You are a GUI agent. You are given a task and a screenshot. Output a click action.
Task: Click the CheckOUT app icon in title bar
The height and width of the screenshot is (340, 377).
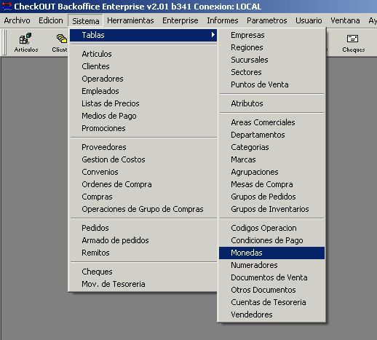[7, 6]
